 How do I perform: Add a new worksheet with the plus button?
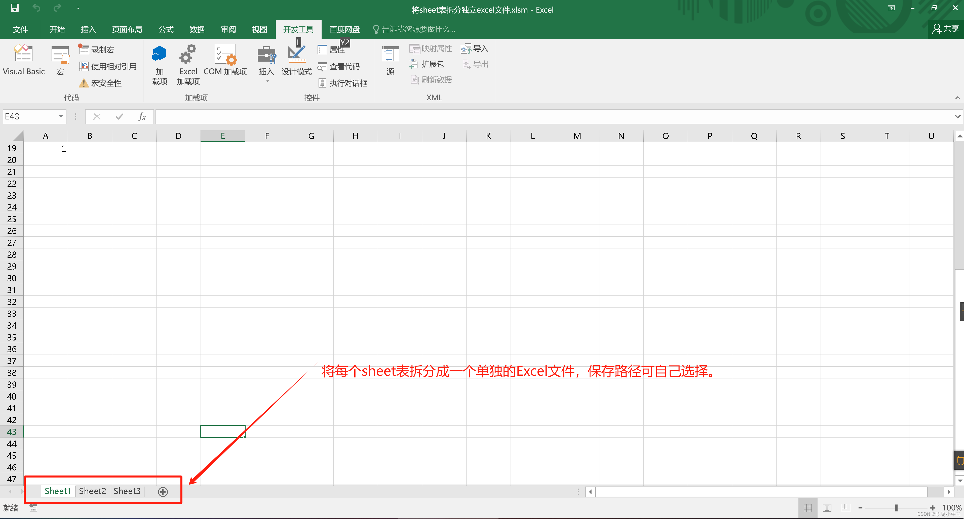click(163, 491)
